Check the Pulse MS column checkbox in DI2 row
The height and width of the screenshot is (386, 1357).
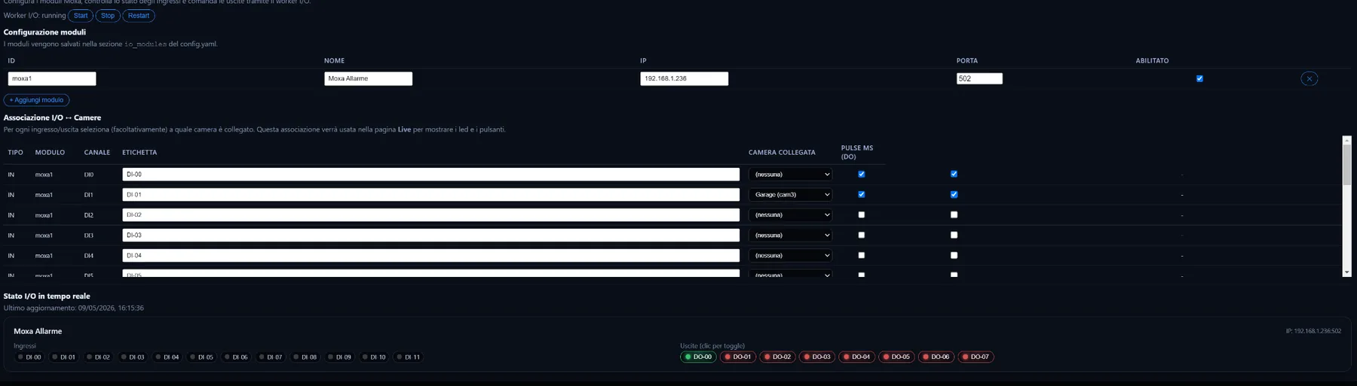point(862,214)
